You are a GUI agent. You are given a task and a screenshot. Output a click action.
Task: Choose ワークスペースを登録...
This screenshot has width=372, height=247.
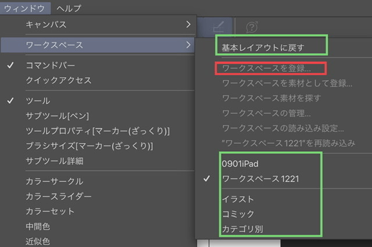click(x=266, y=68)
